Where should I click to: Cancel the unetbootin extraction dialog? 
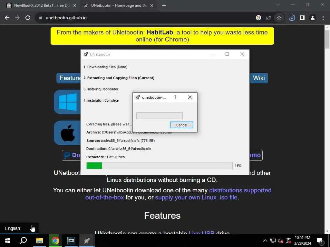(x=181, y=125)
